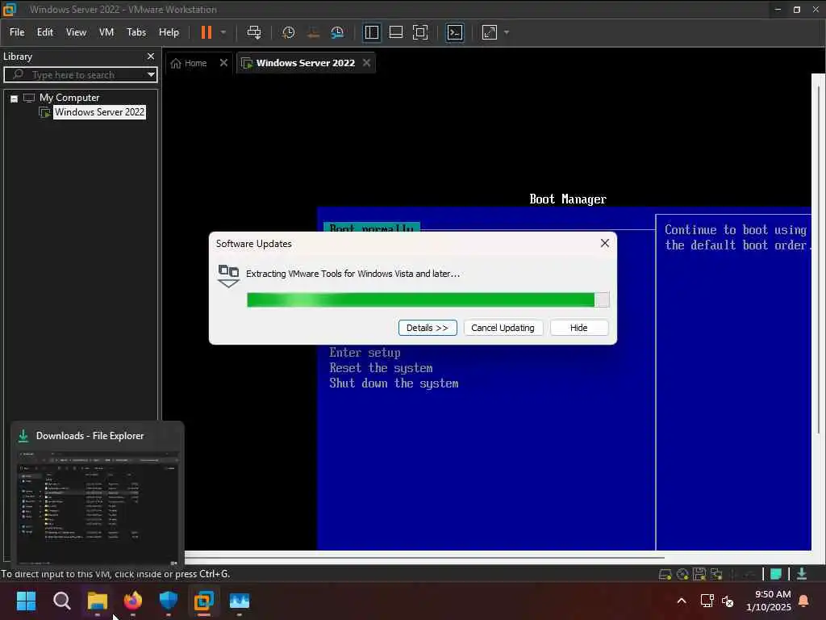Pause the VM with the orange suspend button

click(x=206, y=32)
